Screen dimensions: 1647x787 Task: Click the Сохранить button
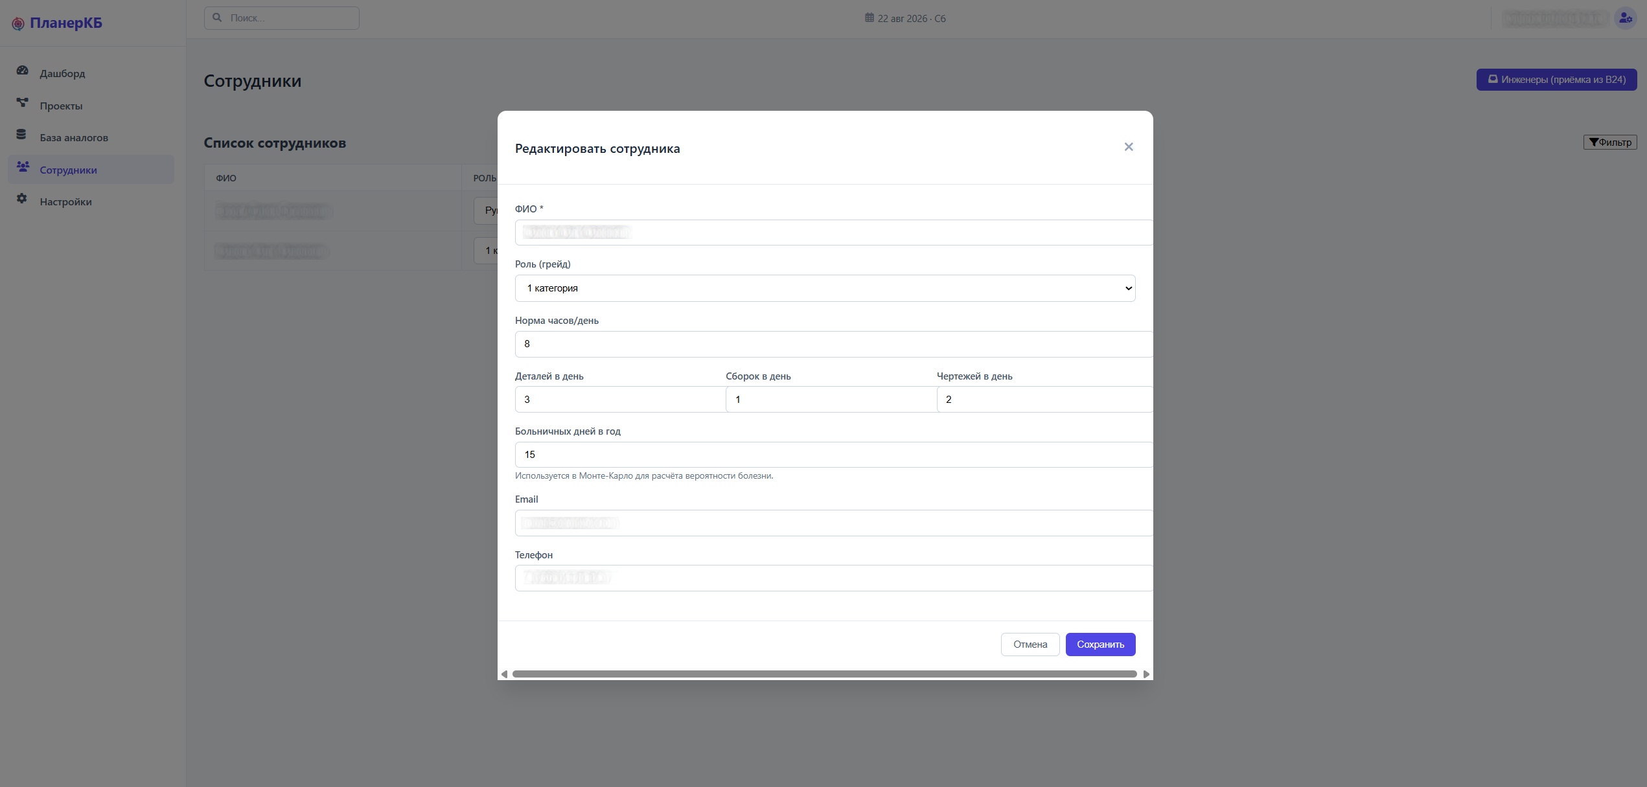tap(1100, 644)
